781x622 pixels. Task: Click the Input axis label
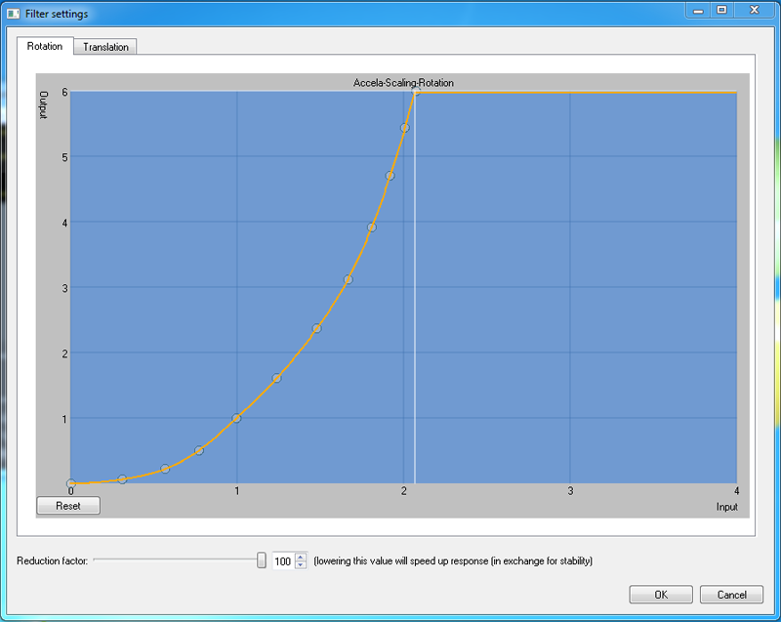point(726,507)
